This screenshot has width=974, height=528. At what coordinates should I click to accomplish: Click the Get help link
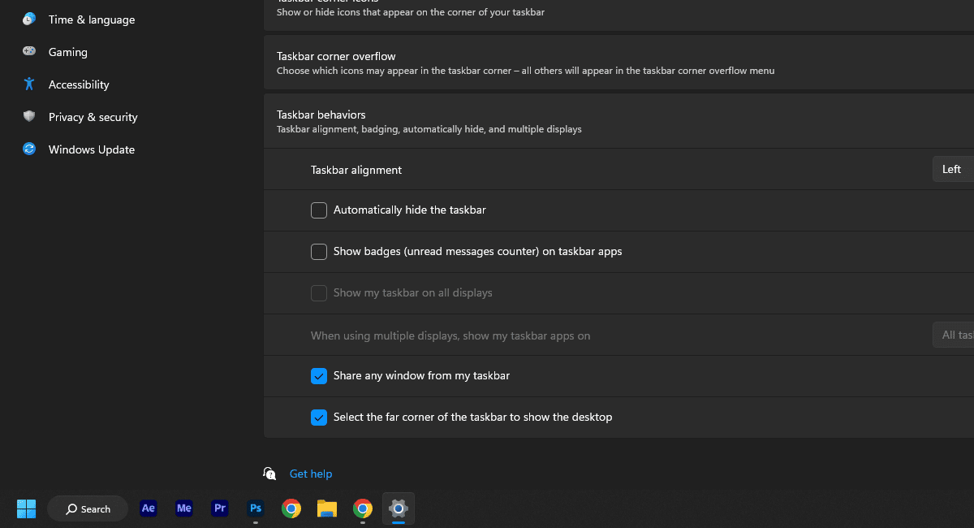(311, 474)
